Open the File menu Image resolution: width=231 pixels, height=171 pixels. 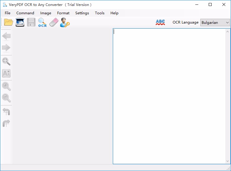7,13
